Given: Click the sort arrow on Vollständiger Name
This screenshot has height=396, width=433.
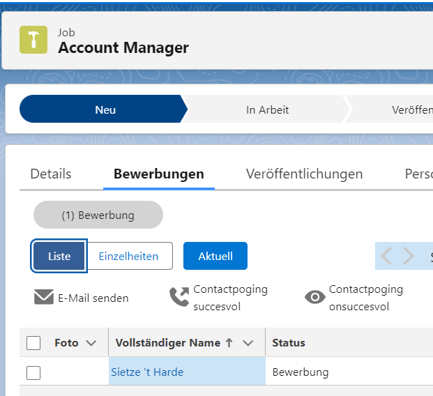Looking at the screenshot, I should pos(228,343).
